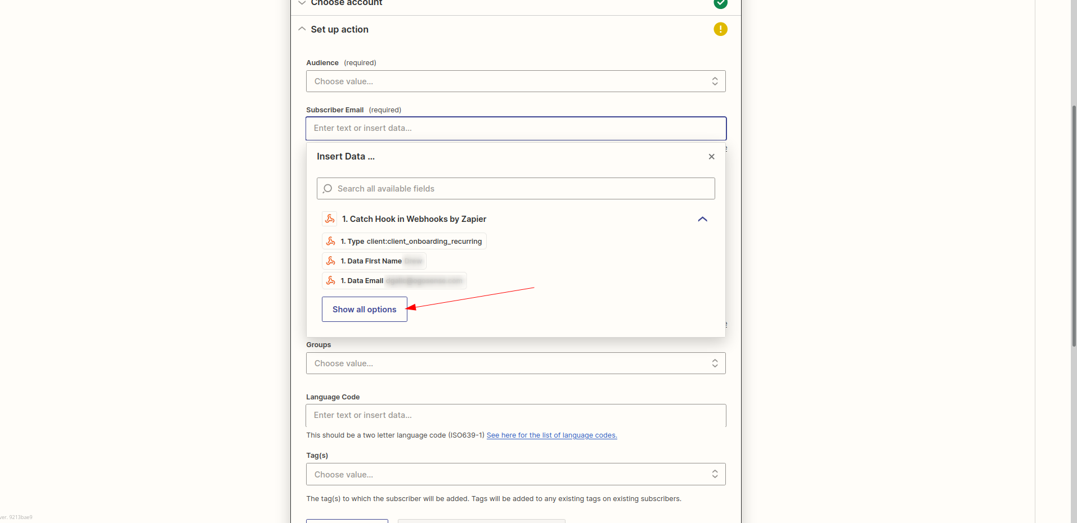Select the Data Email data pill

pos(393,280)
